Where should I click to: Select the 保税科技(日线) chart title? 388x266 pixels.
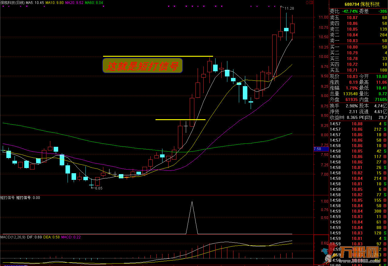(12, 2)
